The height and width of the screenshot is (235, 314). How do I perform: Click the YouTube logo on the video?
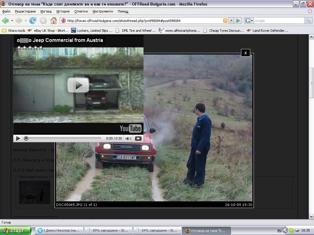(x=131, y=129)
